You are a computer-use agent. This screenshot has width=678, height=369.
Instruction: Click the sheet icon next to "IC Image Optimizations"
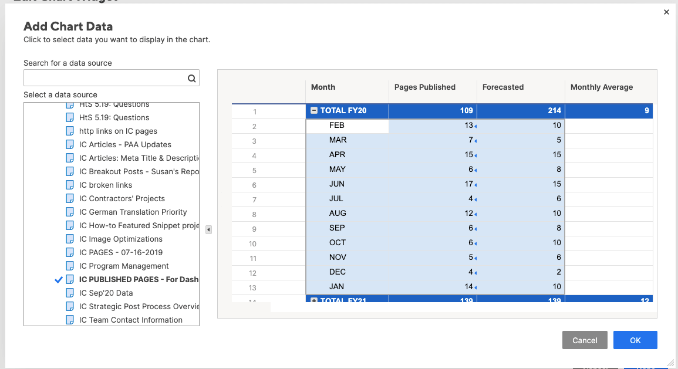point(70,239)
